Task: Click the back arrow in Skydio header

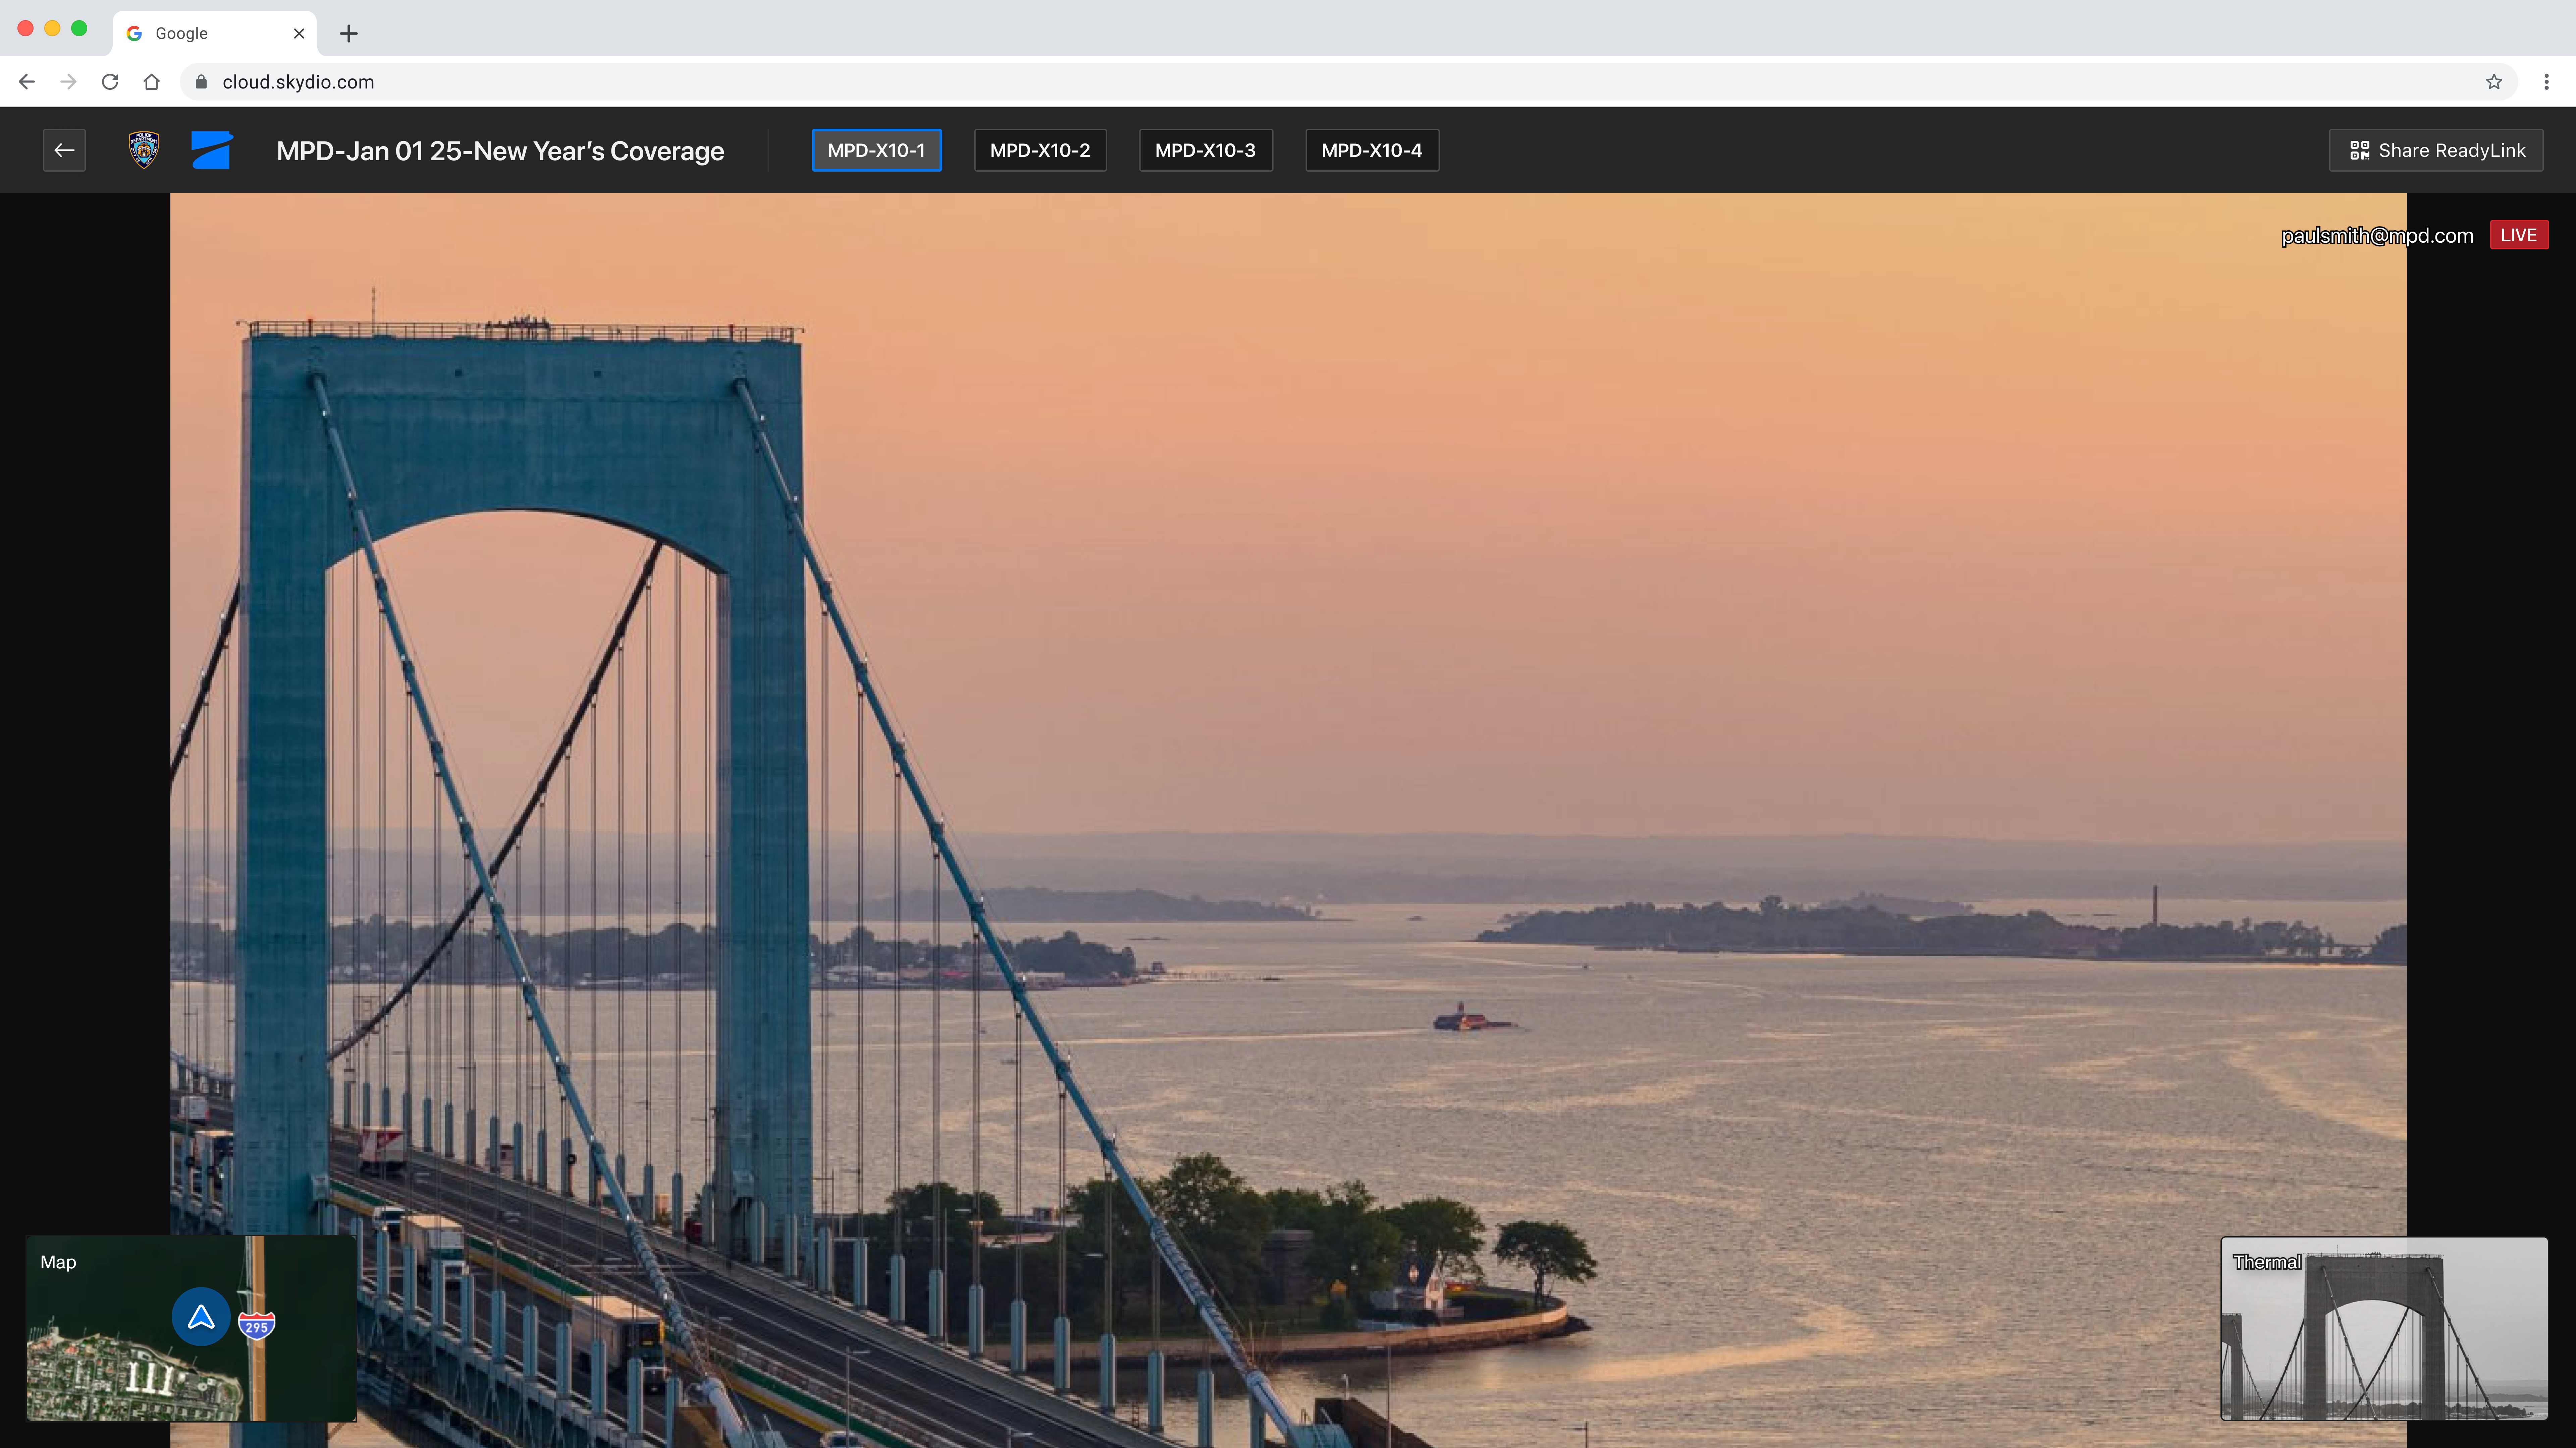Action: point(64,150)
